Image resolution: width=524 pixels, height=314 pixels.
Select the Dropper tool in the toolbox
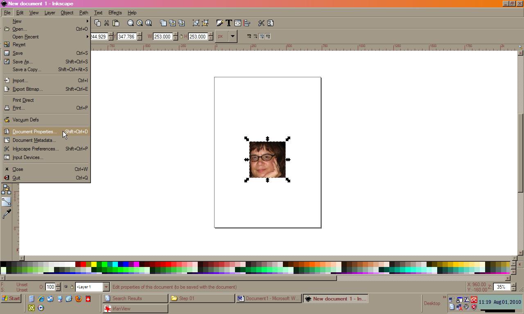[x=6, y=214]
